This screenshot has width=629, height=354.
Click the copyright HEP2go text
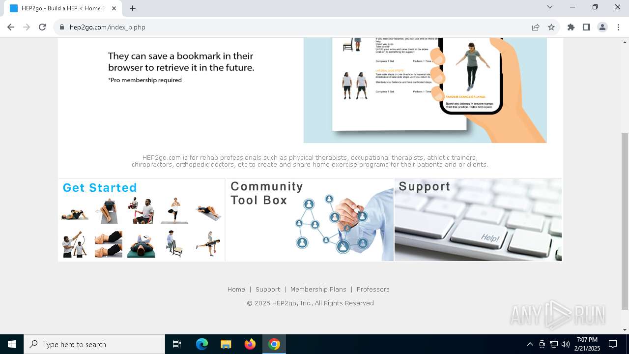pos(310,303)
